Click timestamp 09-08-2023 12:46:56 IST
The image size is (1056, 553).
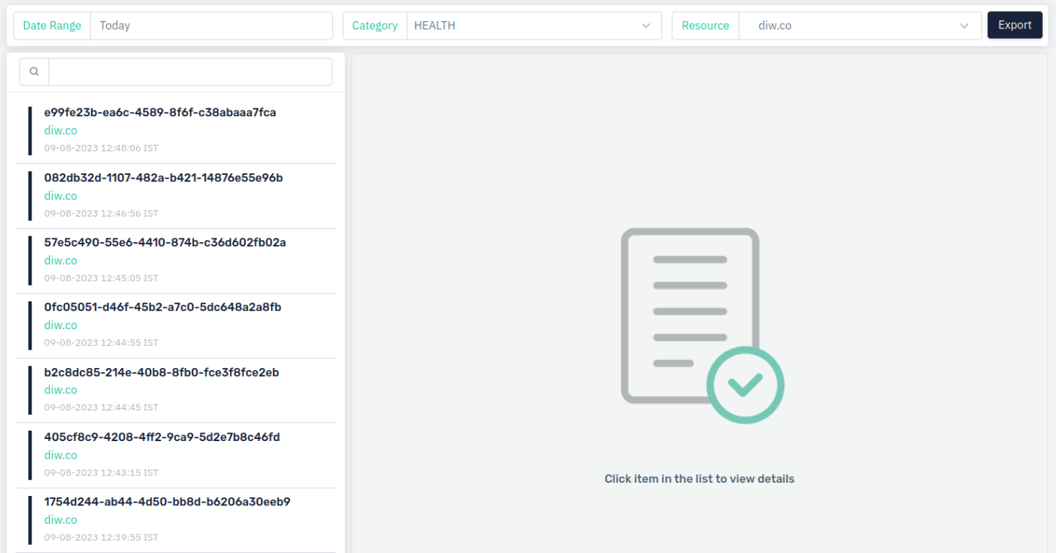pyautogui.click(x=101, y=214)
